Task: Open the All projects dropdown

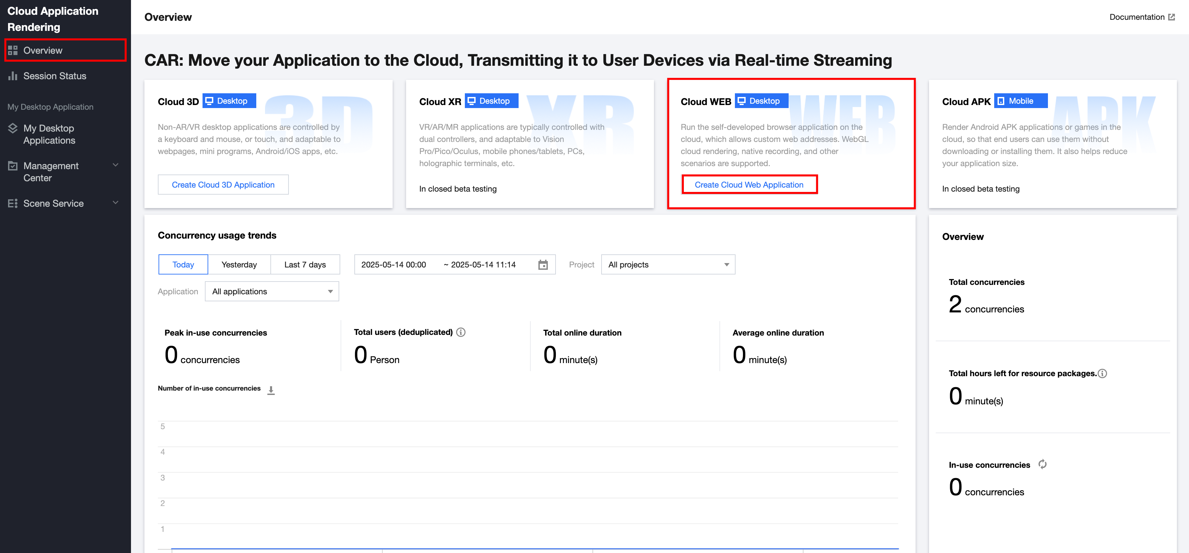Action: [667, 265]
